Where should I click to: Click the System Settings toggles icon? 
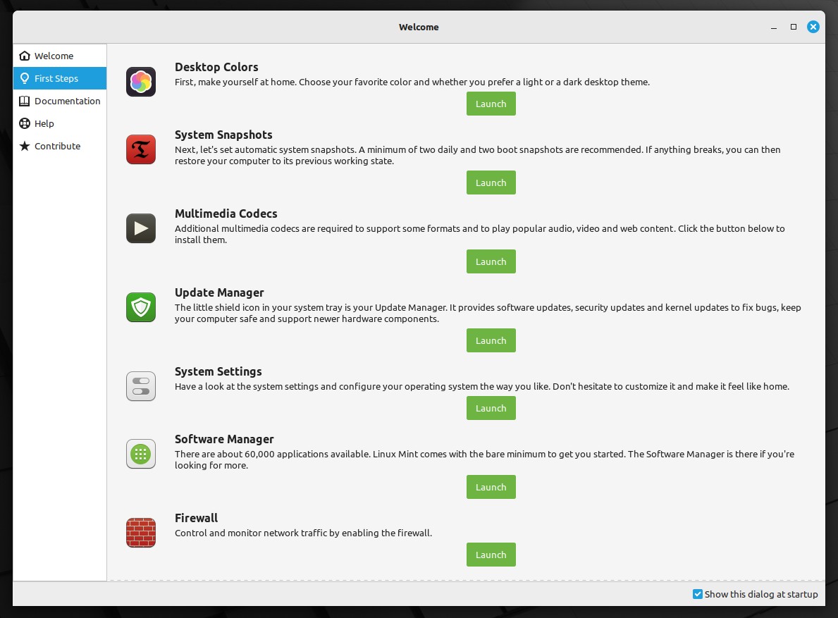point(141,386)
